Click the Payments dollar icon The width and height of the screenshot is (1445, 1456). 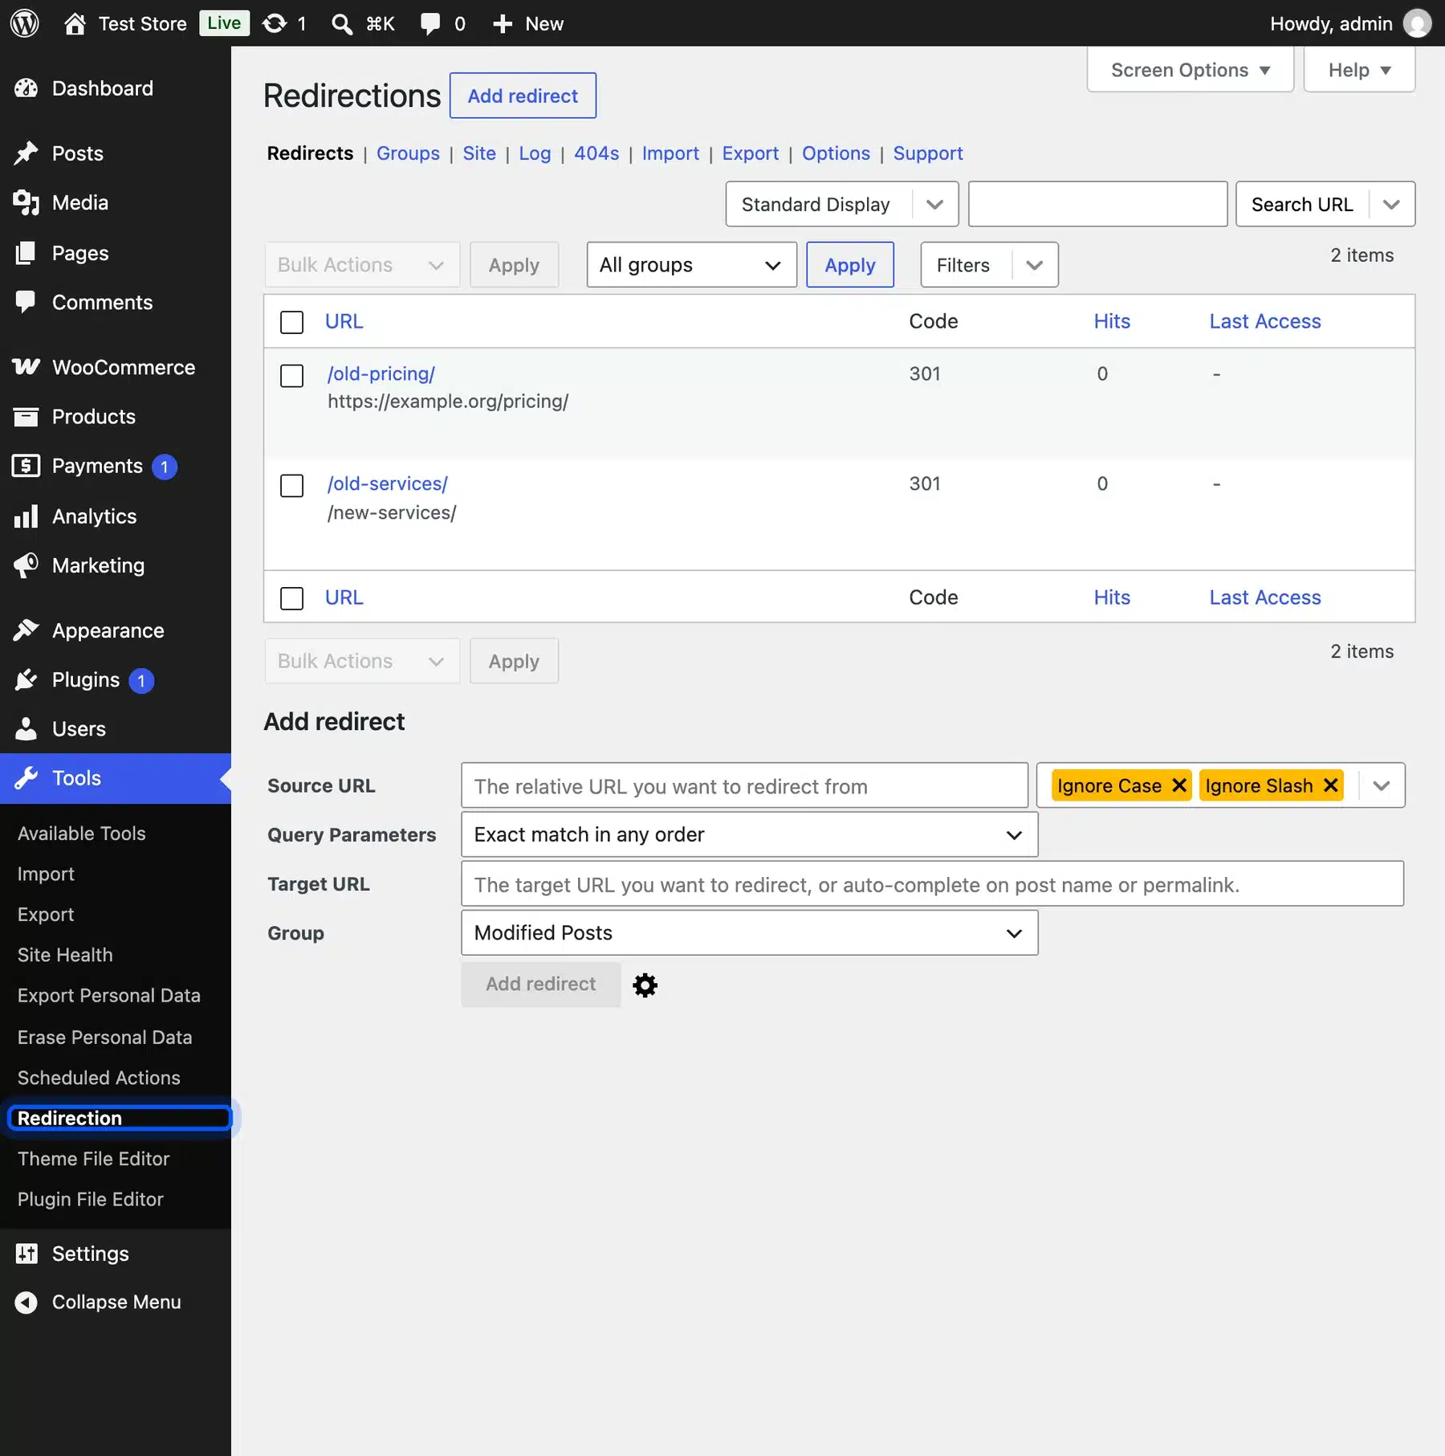click(26, 466)
